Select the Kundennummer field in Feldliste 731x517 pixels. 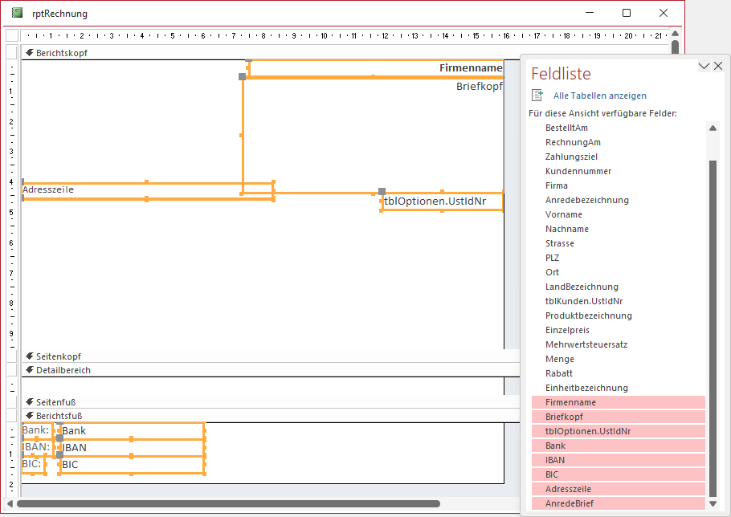(x=578, y=171)
